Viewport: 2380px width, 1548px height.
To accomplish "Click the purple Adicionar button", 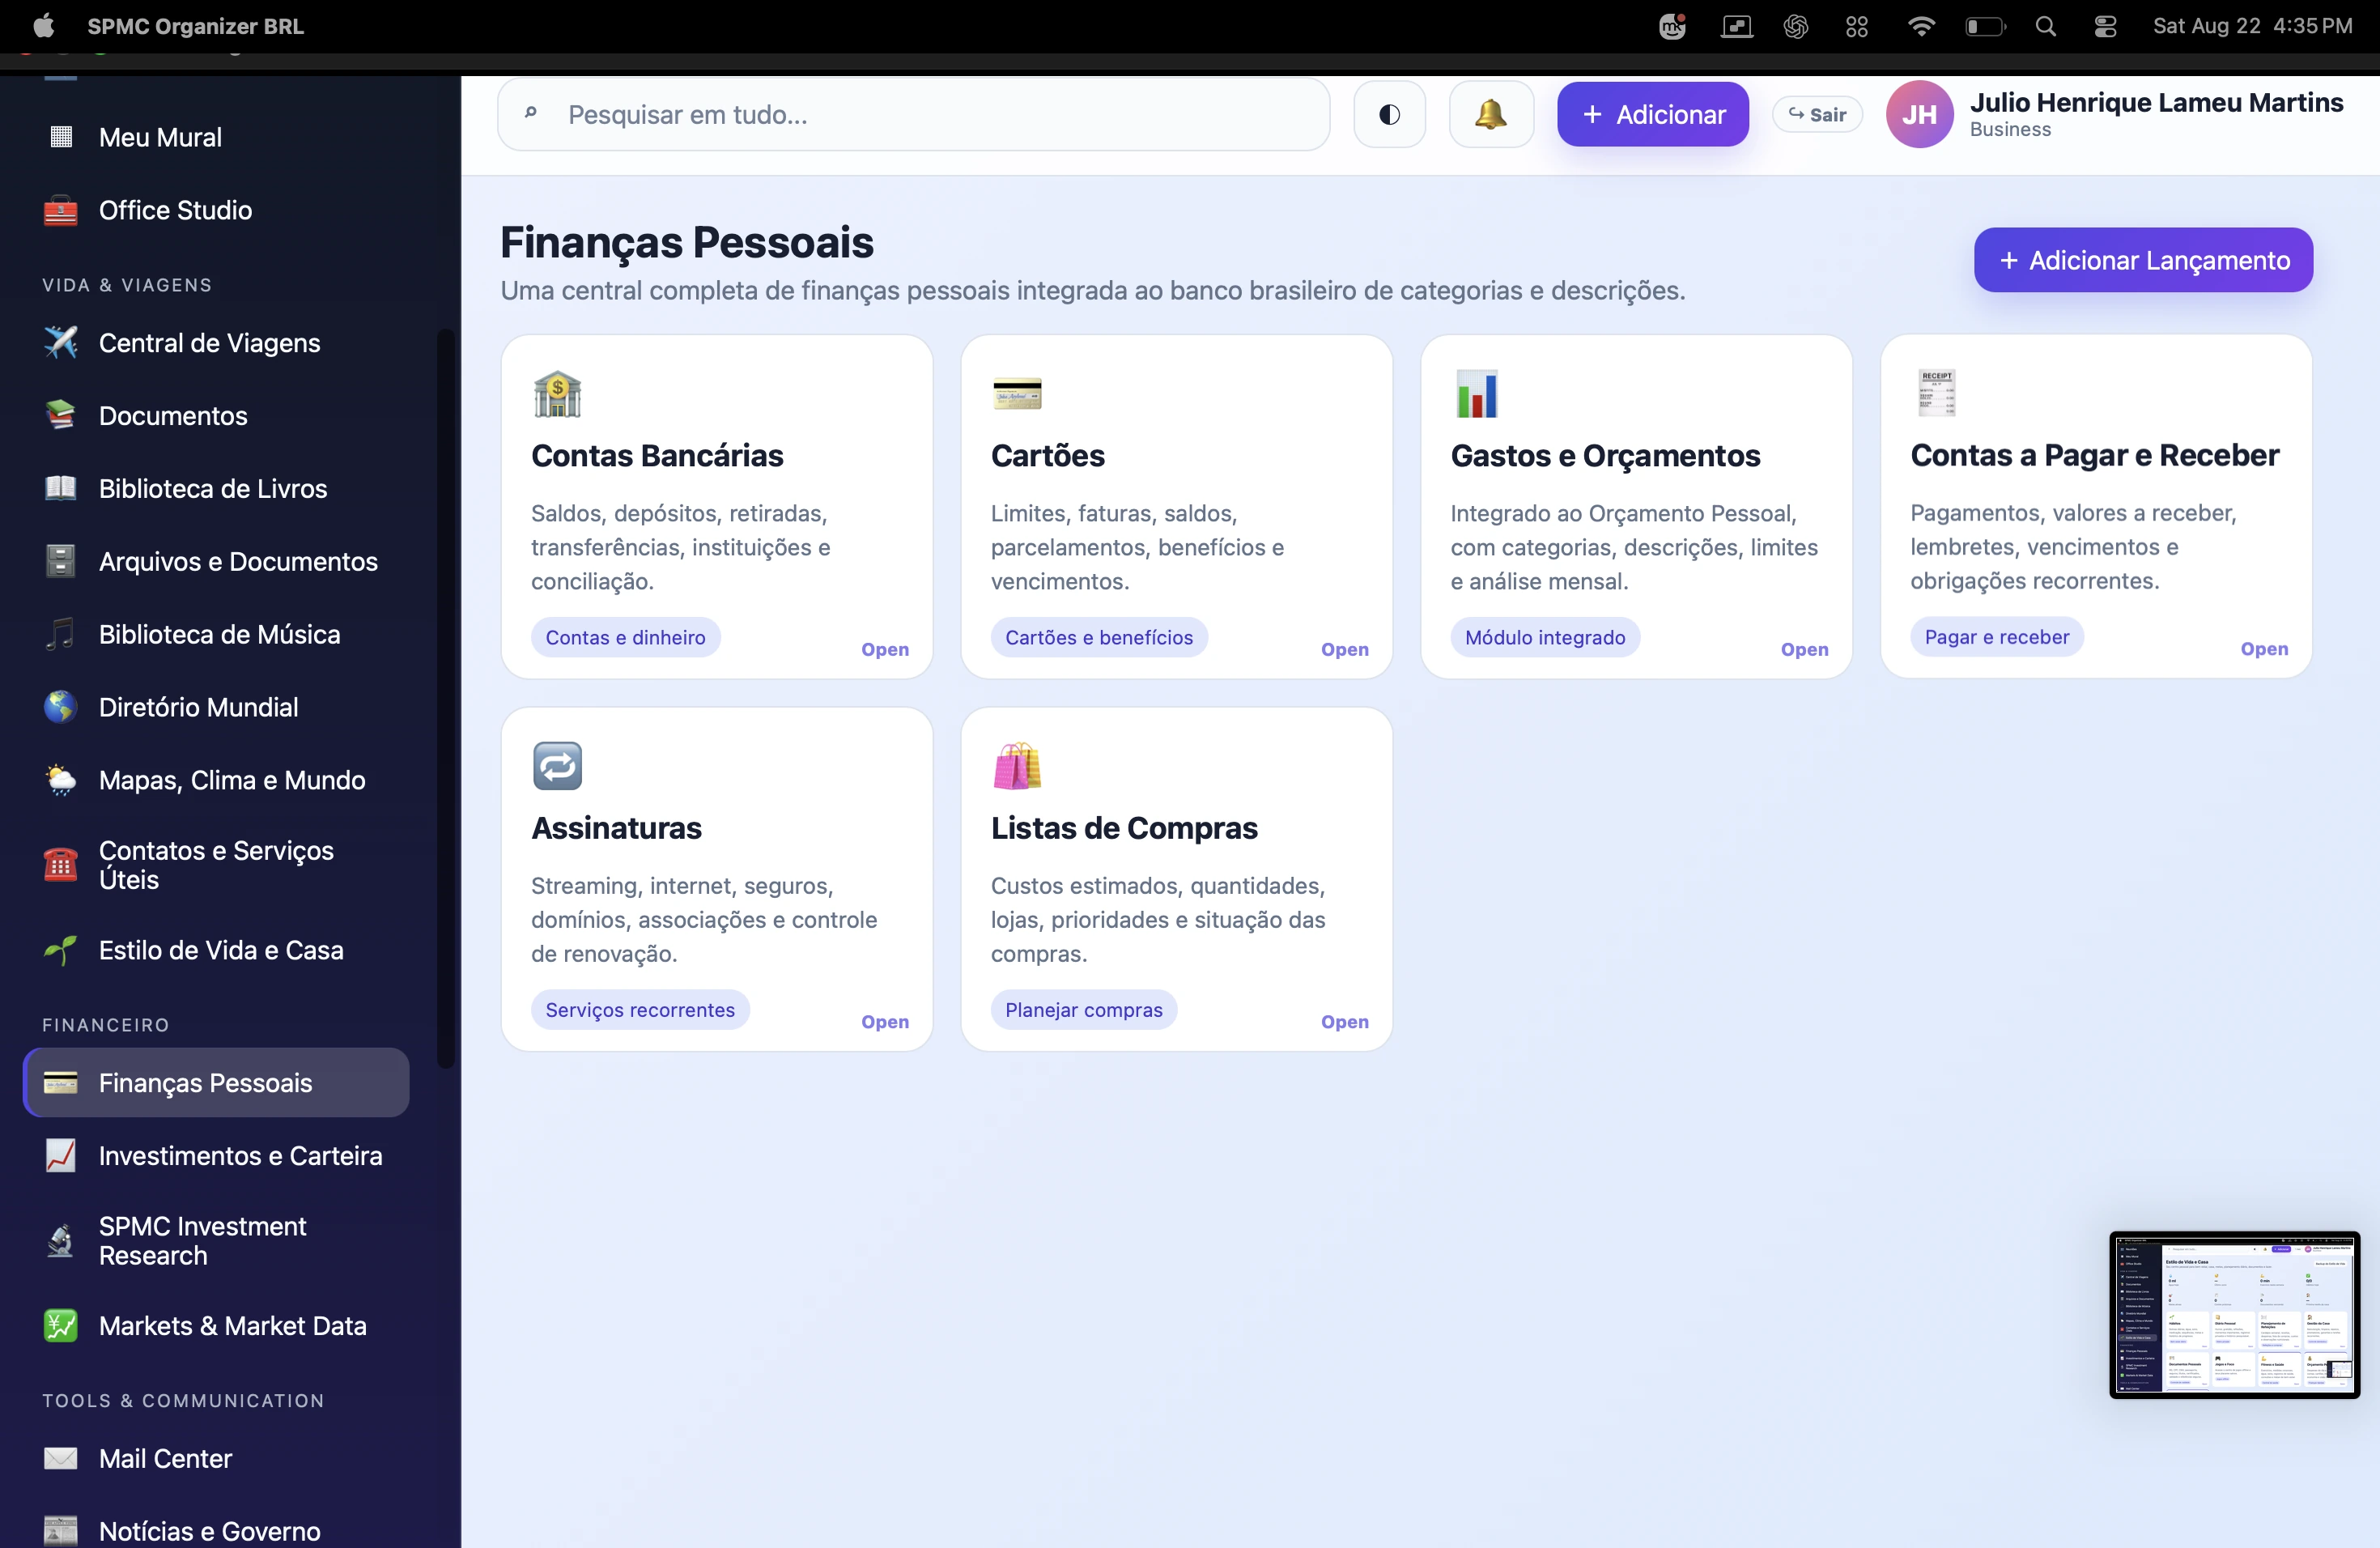I will pyautogui.click(x=1653, y=115).
